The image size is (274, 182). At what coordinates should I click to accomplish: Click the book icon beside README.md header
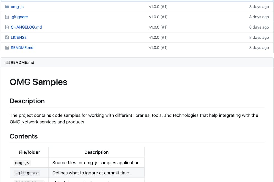pyautogui.click(x=8, y=62)
